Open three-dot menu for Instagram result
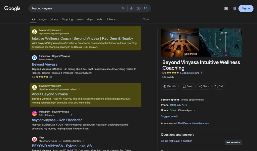Viewport: 257px width, 151px height. pyautogui.click(x=72, y=115)
